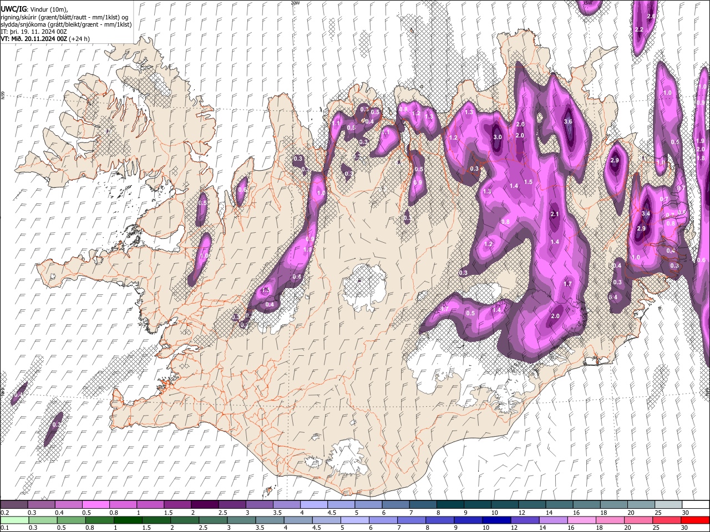This screenshot has width=710, height=532.
Task: Click the 3.0 precipitation value on the map
Action: (498, 137)
